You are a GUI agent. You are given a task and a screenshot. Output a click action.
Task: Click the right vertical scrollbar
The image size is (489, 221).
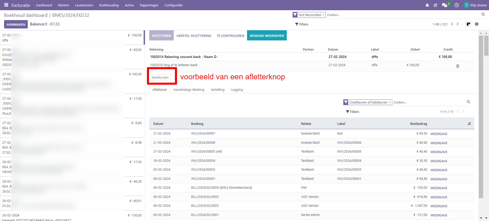tap(481, 117)
